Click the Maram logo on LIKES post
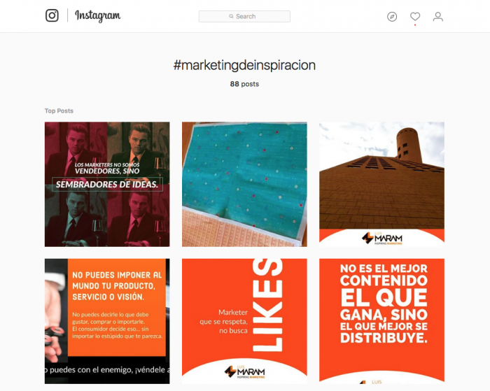The width and height of the screenshot is (490, 391). (245, 371)
